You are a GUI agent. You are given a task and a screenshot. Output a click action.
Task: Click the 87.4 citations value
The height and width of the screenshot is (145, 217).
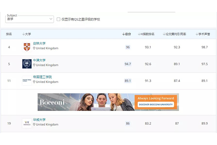coord(177,81)
